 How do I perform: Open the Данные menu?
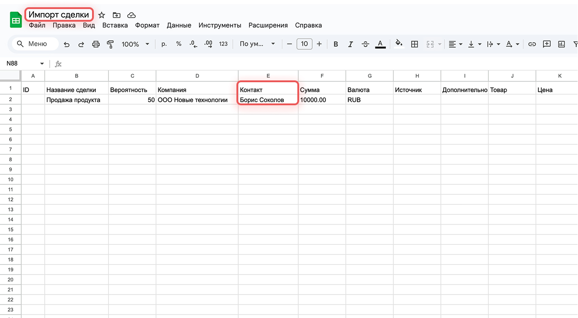(179, 25)
